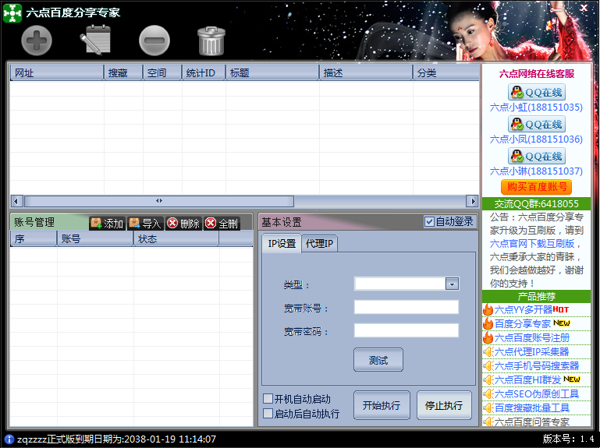Image resolution: width=600 pixels, height=448 pixels.
Task: Click the 状态 column header
Action: pos(176,239)
